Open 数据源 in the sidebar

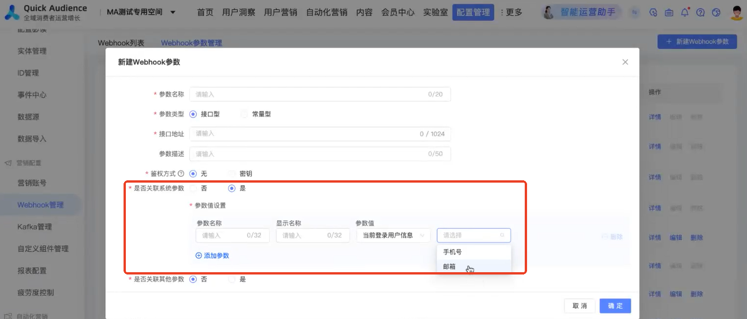point(28,117)
